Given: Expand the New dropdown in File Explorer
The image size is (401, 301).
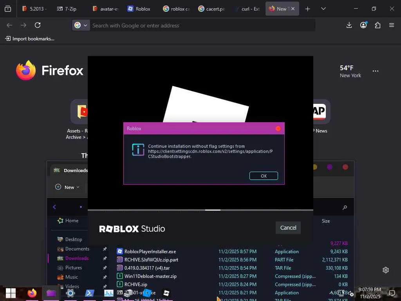Looking at the screenshot, I should 67,187.
